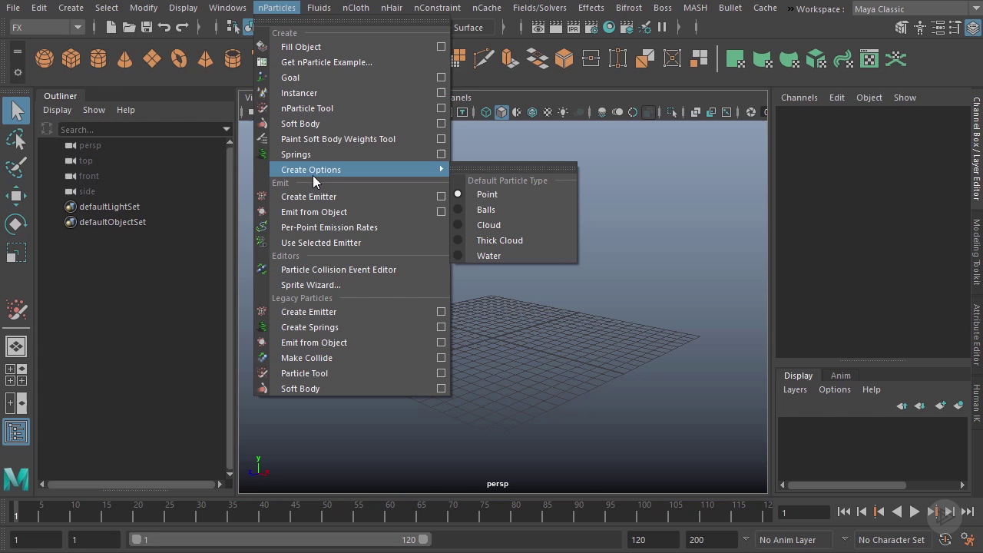The image size is (983, 553).
Task: Click the Redo arrow icon
Action: pyautogui.click(x=182, y=28)
